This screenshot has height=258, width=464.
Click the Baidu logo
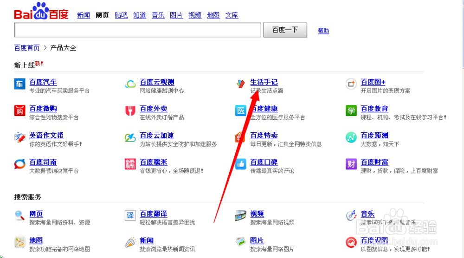click(x=41, y=11)
